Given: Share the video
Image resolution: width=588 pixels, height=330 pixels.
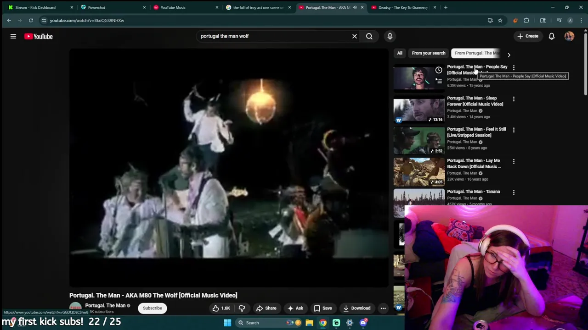Looking at the screenshot, I should [x=266, y=308].
